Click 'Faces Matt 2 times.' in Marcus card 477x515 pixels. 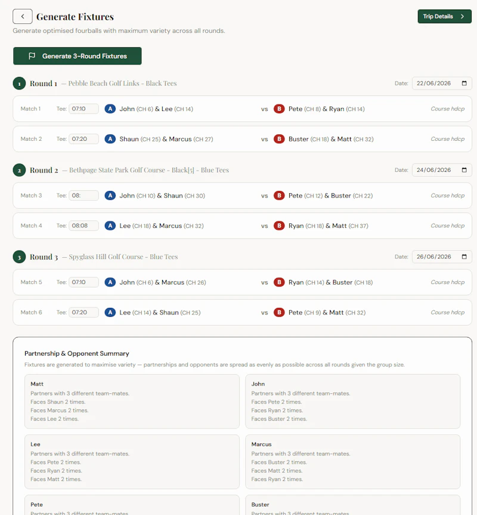[277, 471]
